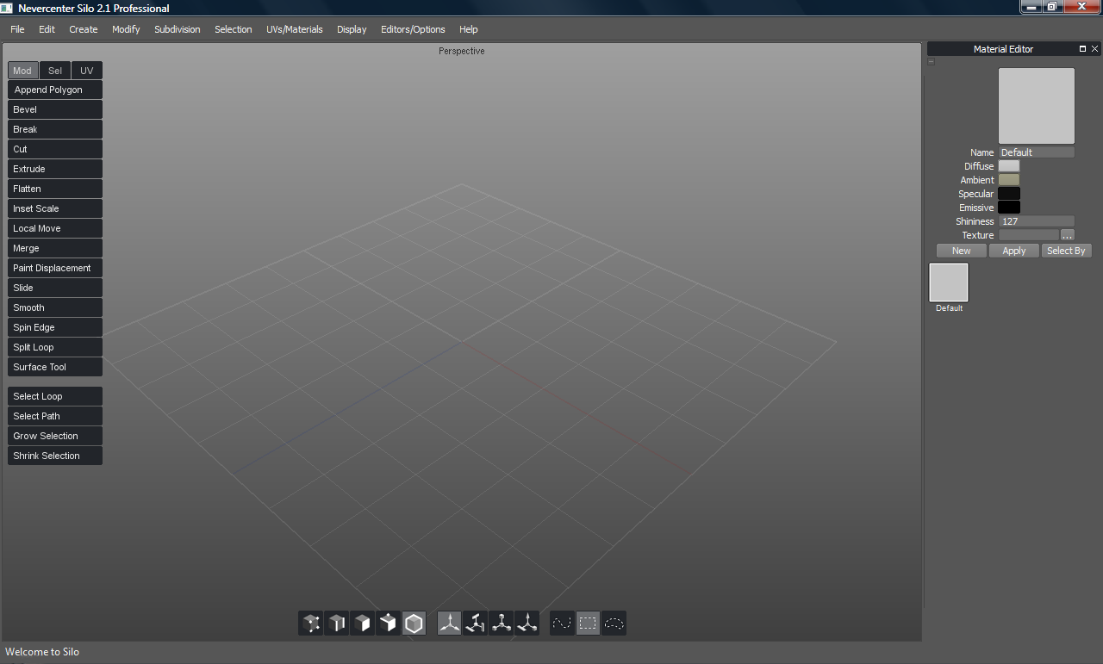The width and height of the screenshot is (1103, 664).
Task: Choose the paint selection style icon
Action: click(x=562, y=623)
